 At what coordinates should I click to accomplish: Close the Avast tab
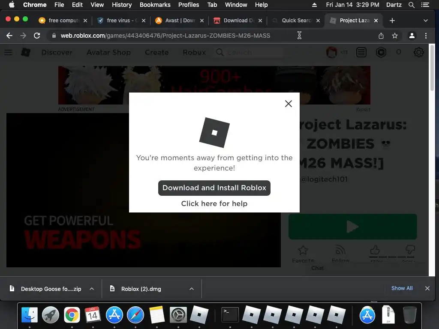pos(202,21)
